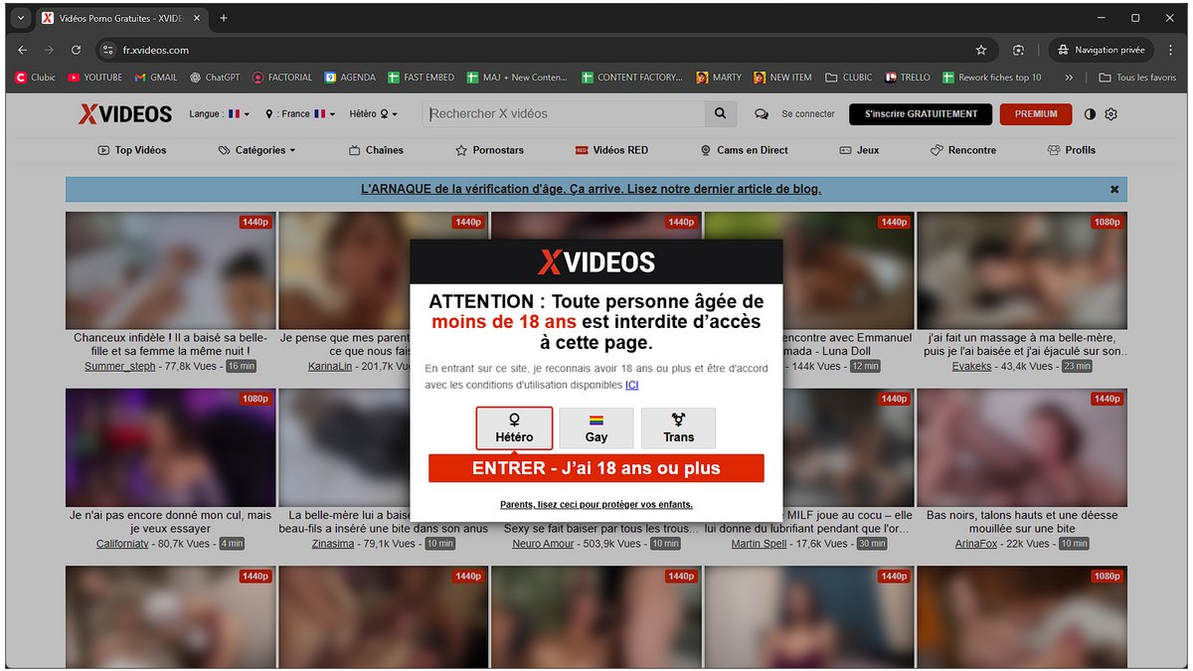
Task: Bookmark this page with the star icon
Action: click(x=981, y=50)
